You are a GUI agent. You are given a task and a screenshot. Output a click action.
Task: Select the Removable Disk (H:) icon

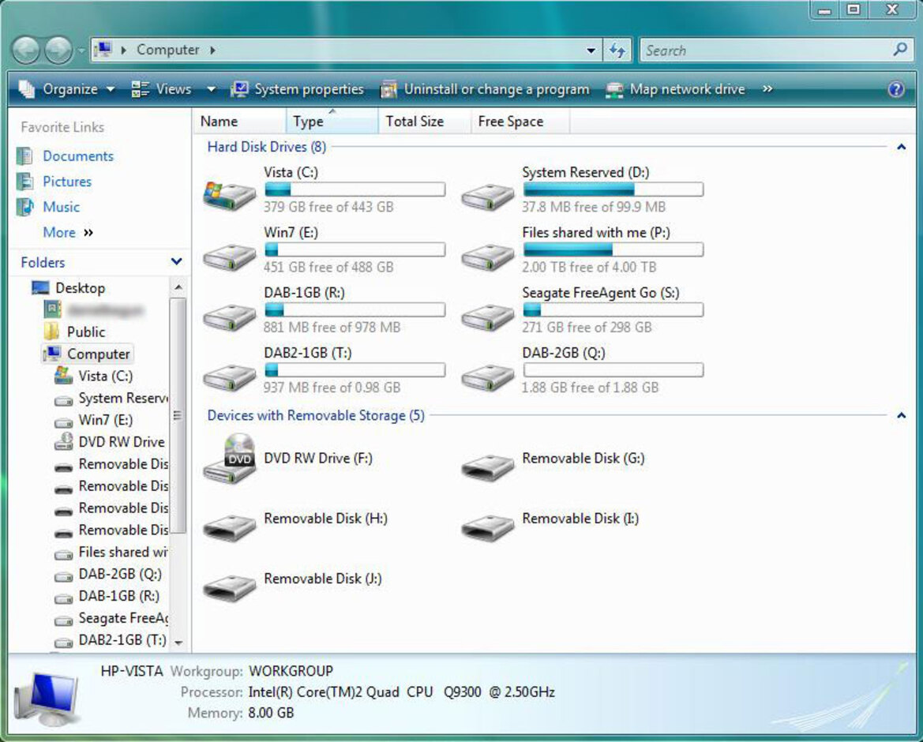229,528
